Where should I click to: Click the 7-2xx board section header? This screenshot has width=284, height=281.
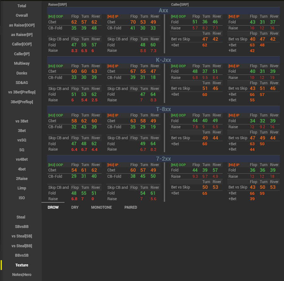tap(164, 159)
